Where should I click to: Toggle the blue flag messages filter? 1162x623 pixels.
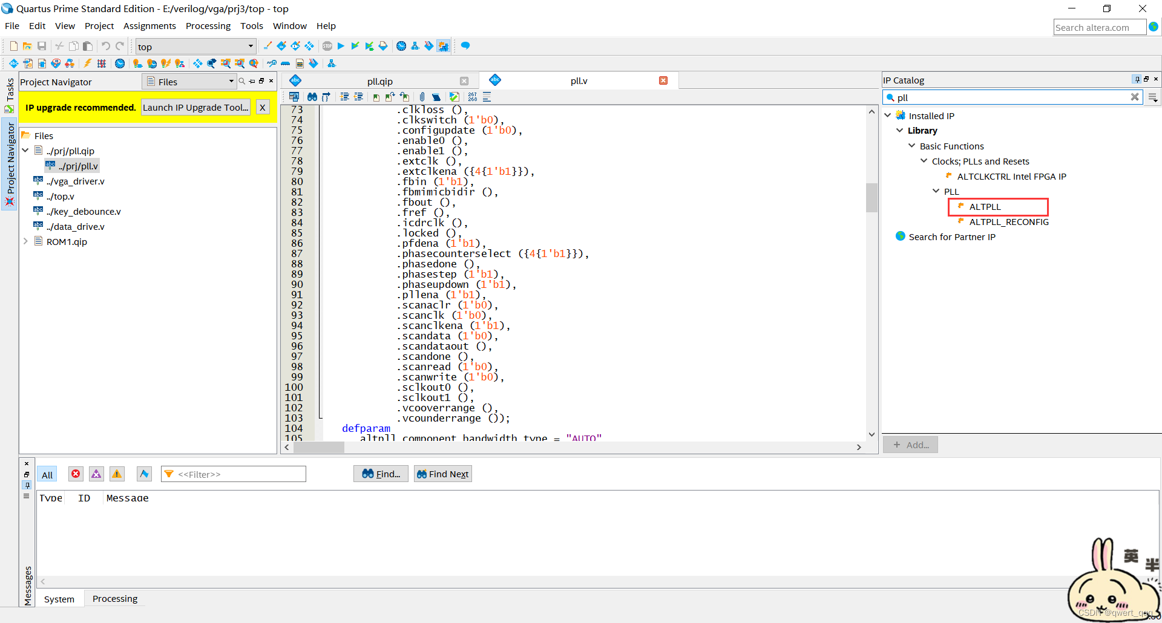click(144, 474)
